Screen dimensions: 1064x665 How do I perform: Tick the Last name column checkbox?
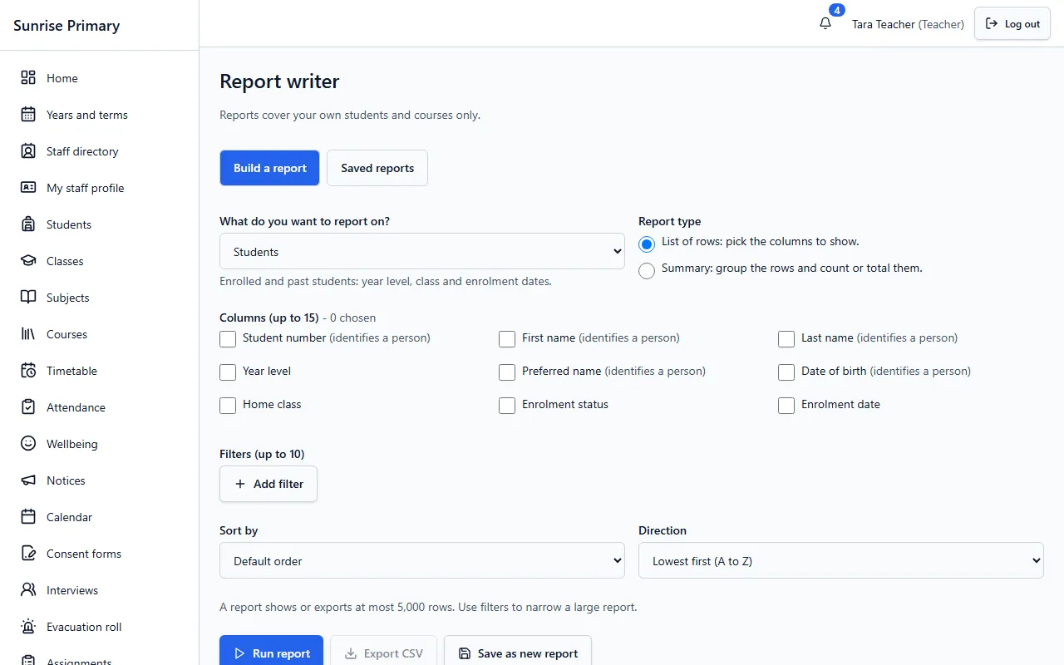pos(786,339)
